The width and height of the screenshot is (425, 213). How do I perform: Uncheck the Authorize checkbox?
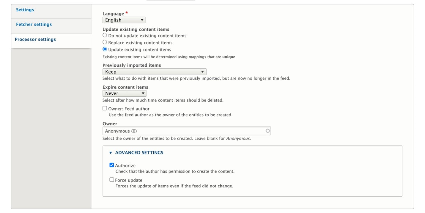click(x=112, y=165)
